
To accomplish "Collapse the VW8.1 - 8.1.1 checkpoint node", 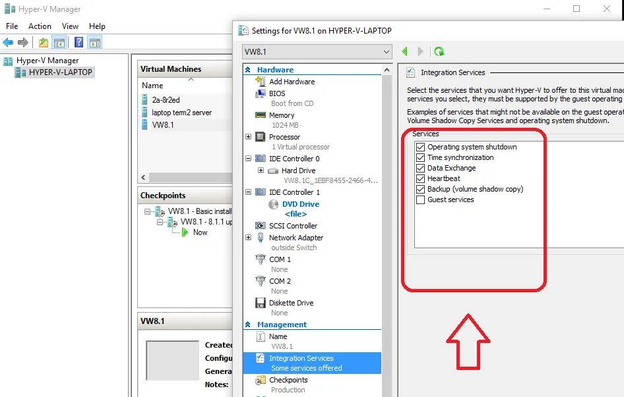I will pyautogui.click(x=160, y=222).
